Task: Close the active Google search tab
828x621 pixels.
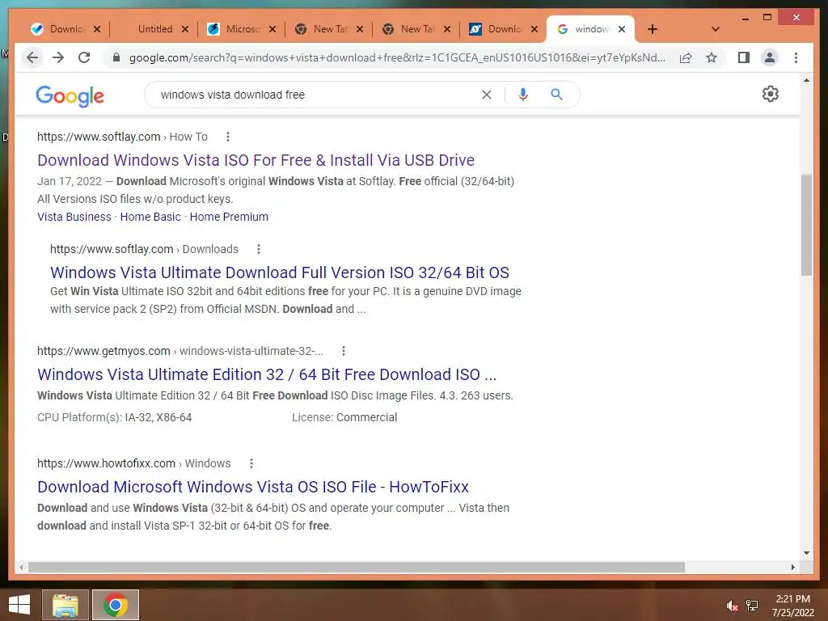Action: pos(622,29)
